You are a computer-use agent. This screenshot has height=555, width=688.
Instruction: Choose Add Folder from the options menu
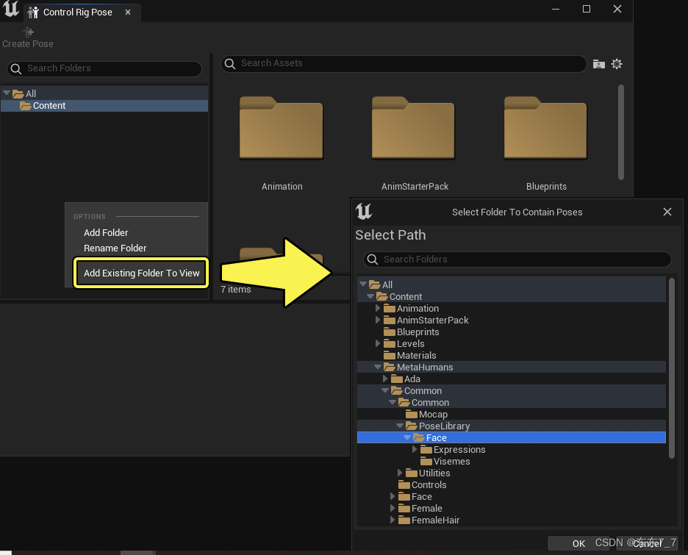(x=106, y=232)
